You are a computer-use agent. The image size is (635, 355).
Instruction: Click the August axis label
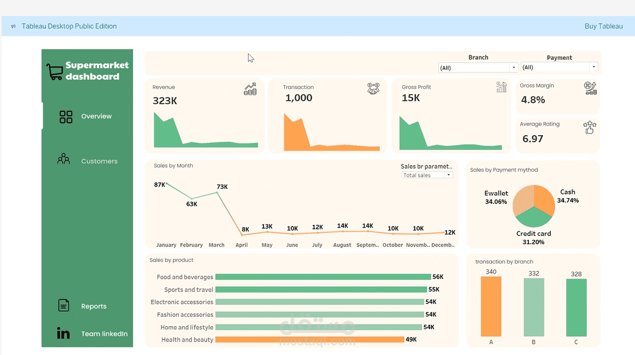pyautogui.click(x=342, y=245)
